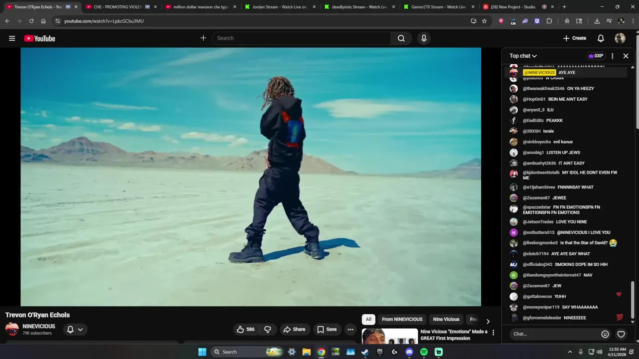Image resolution: width=639 pixels, height=359 pixels.
Task: Open Nine Vicious Emotions suggested video thumbnail
Action: 389,336
